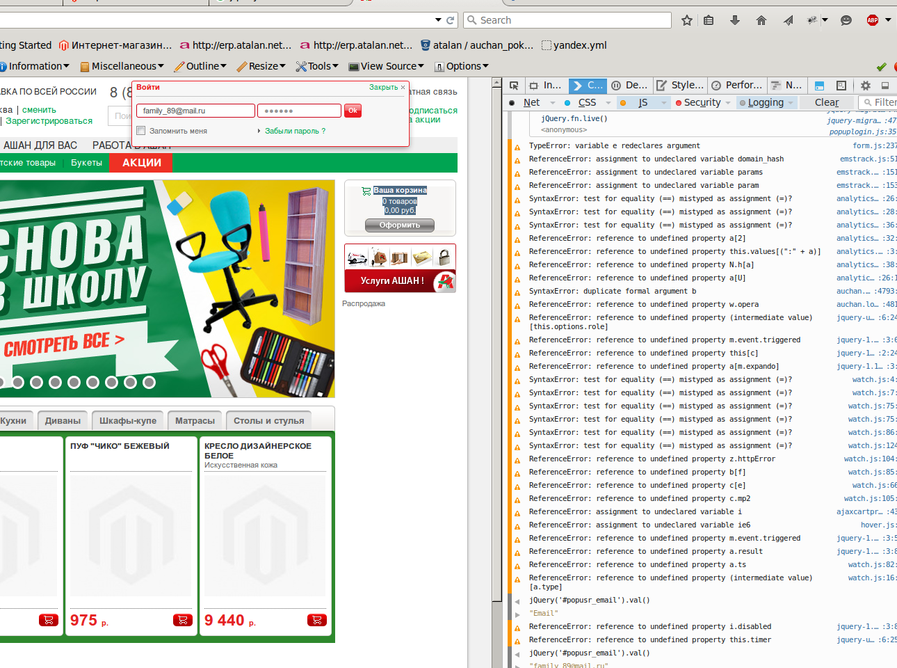Open the CSS filter dropdown arrow
This screenshot has height=668, width=897.
pyautogui.click(x=608, y=103)
